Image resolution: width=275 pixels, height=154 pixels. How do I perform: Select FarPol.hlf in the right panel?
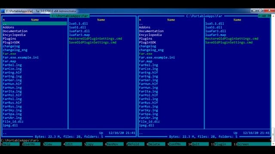point(148,95)
